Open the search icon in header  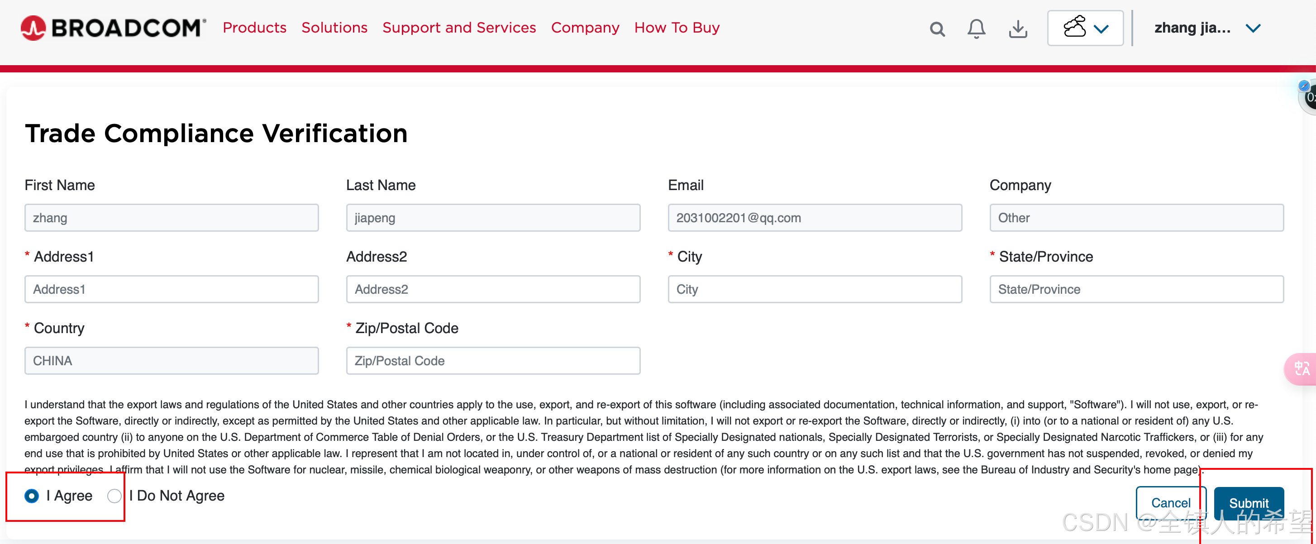937,29
